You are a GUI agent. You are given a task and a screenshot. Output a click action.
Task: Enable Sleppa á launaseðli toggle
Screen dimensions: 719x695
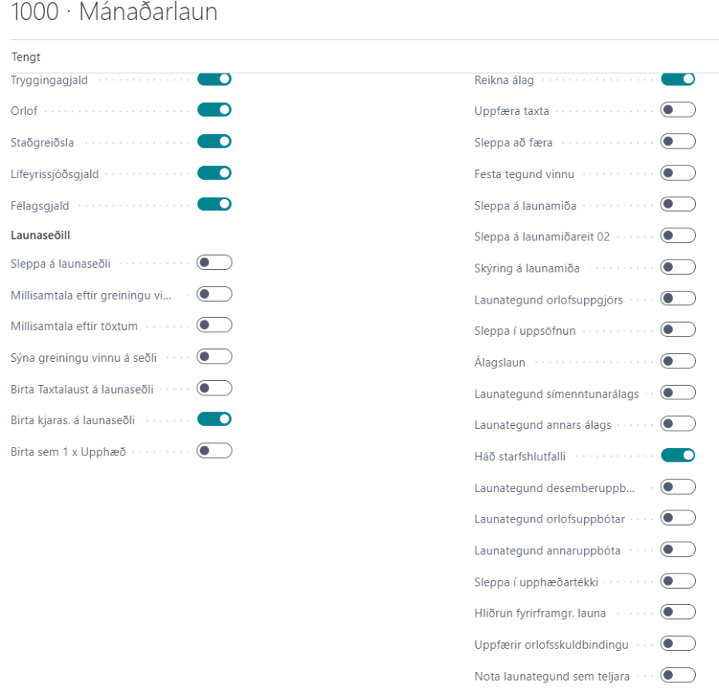pos(214,263)
